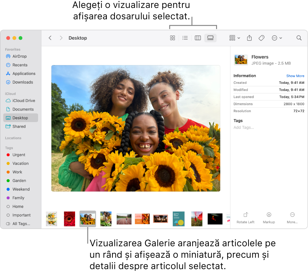
Task: Open the Group items dropdown
Action: pyautogui.click(x=235, y=38)
